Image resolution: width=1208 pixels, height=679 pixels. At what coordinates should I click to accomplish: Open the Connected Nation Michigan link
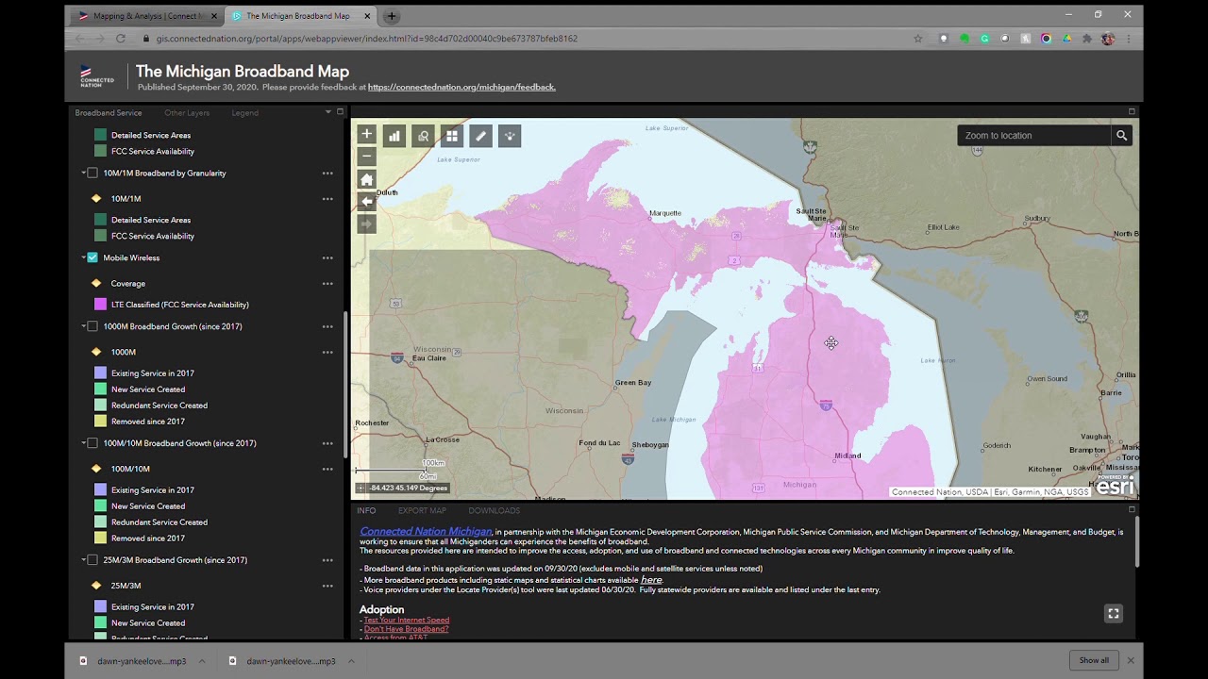pyautogui.click(x=426, y=531)
